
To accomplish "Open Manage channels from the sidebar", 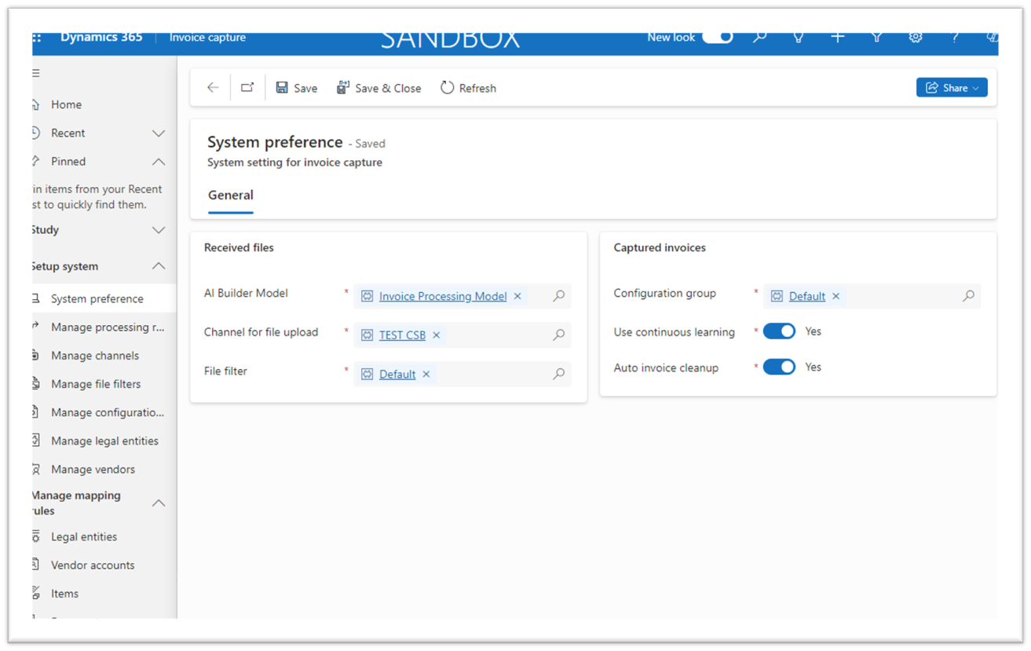I will (x=96, y=355).
